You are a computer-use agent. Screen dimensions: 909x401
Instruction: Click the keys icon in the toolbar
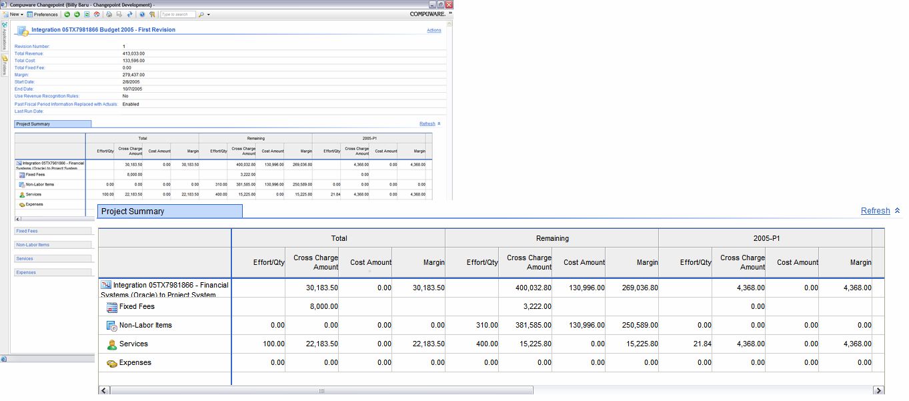(153, 14)
